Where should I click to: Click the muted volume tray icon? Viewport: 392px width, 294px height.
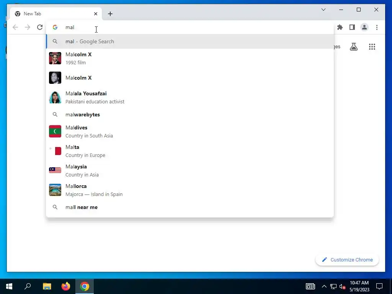(x=343, y=286)
